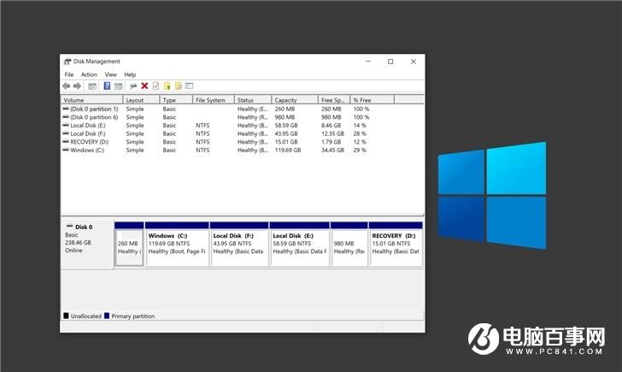Maximize the Disk Management window

(x=390, y=62)
